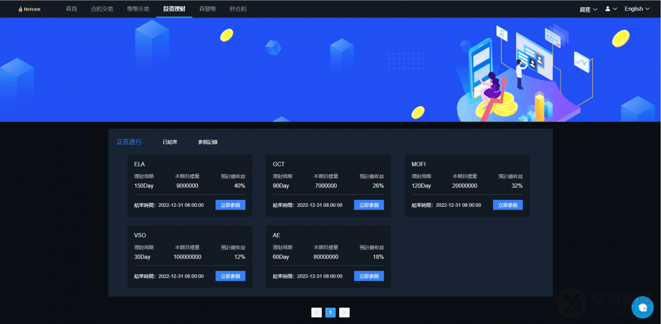The width and height of the screenshot is (661, 324).
Task: Switch to the 參與記錄 tab
Action: tap(208, 141)
